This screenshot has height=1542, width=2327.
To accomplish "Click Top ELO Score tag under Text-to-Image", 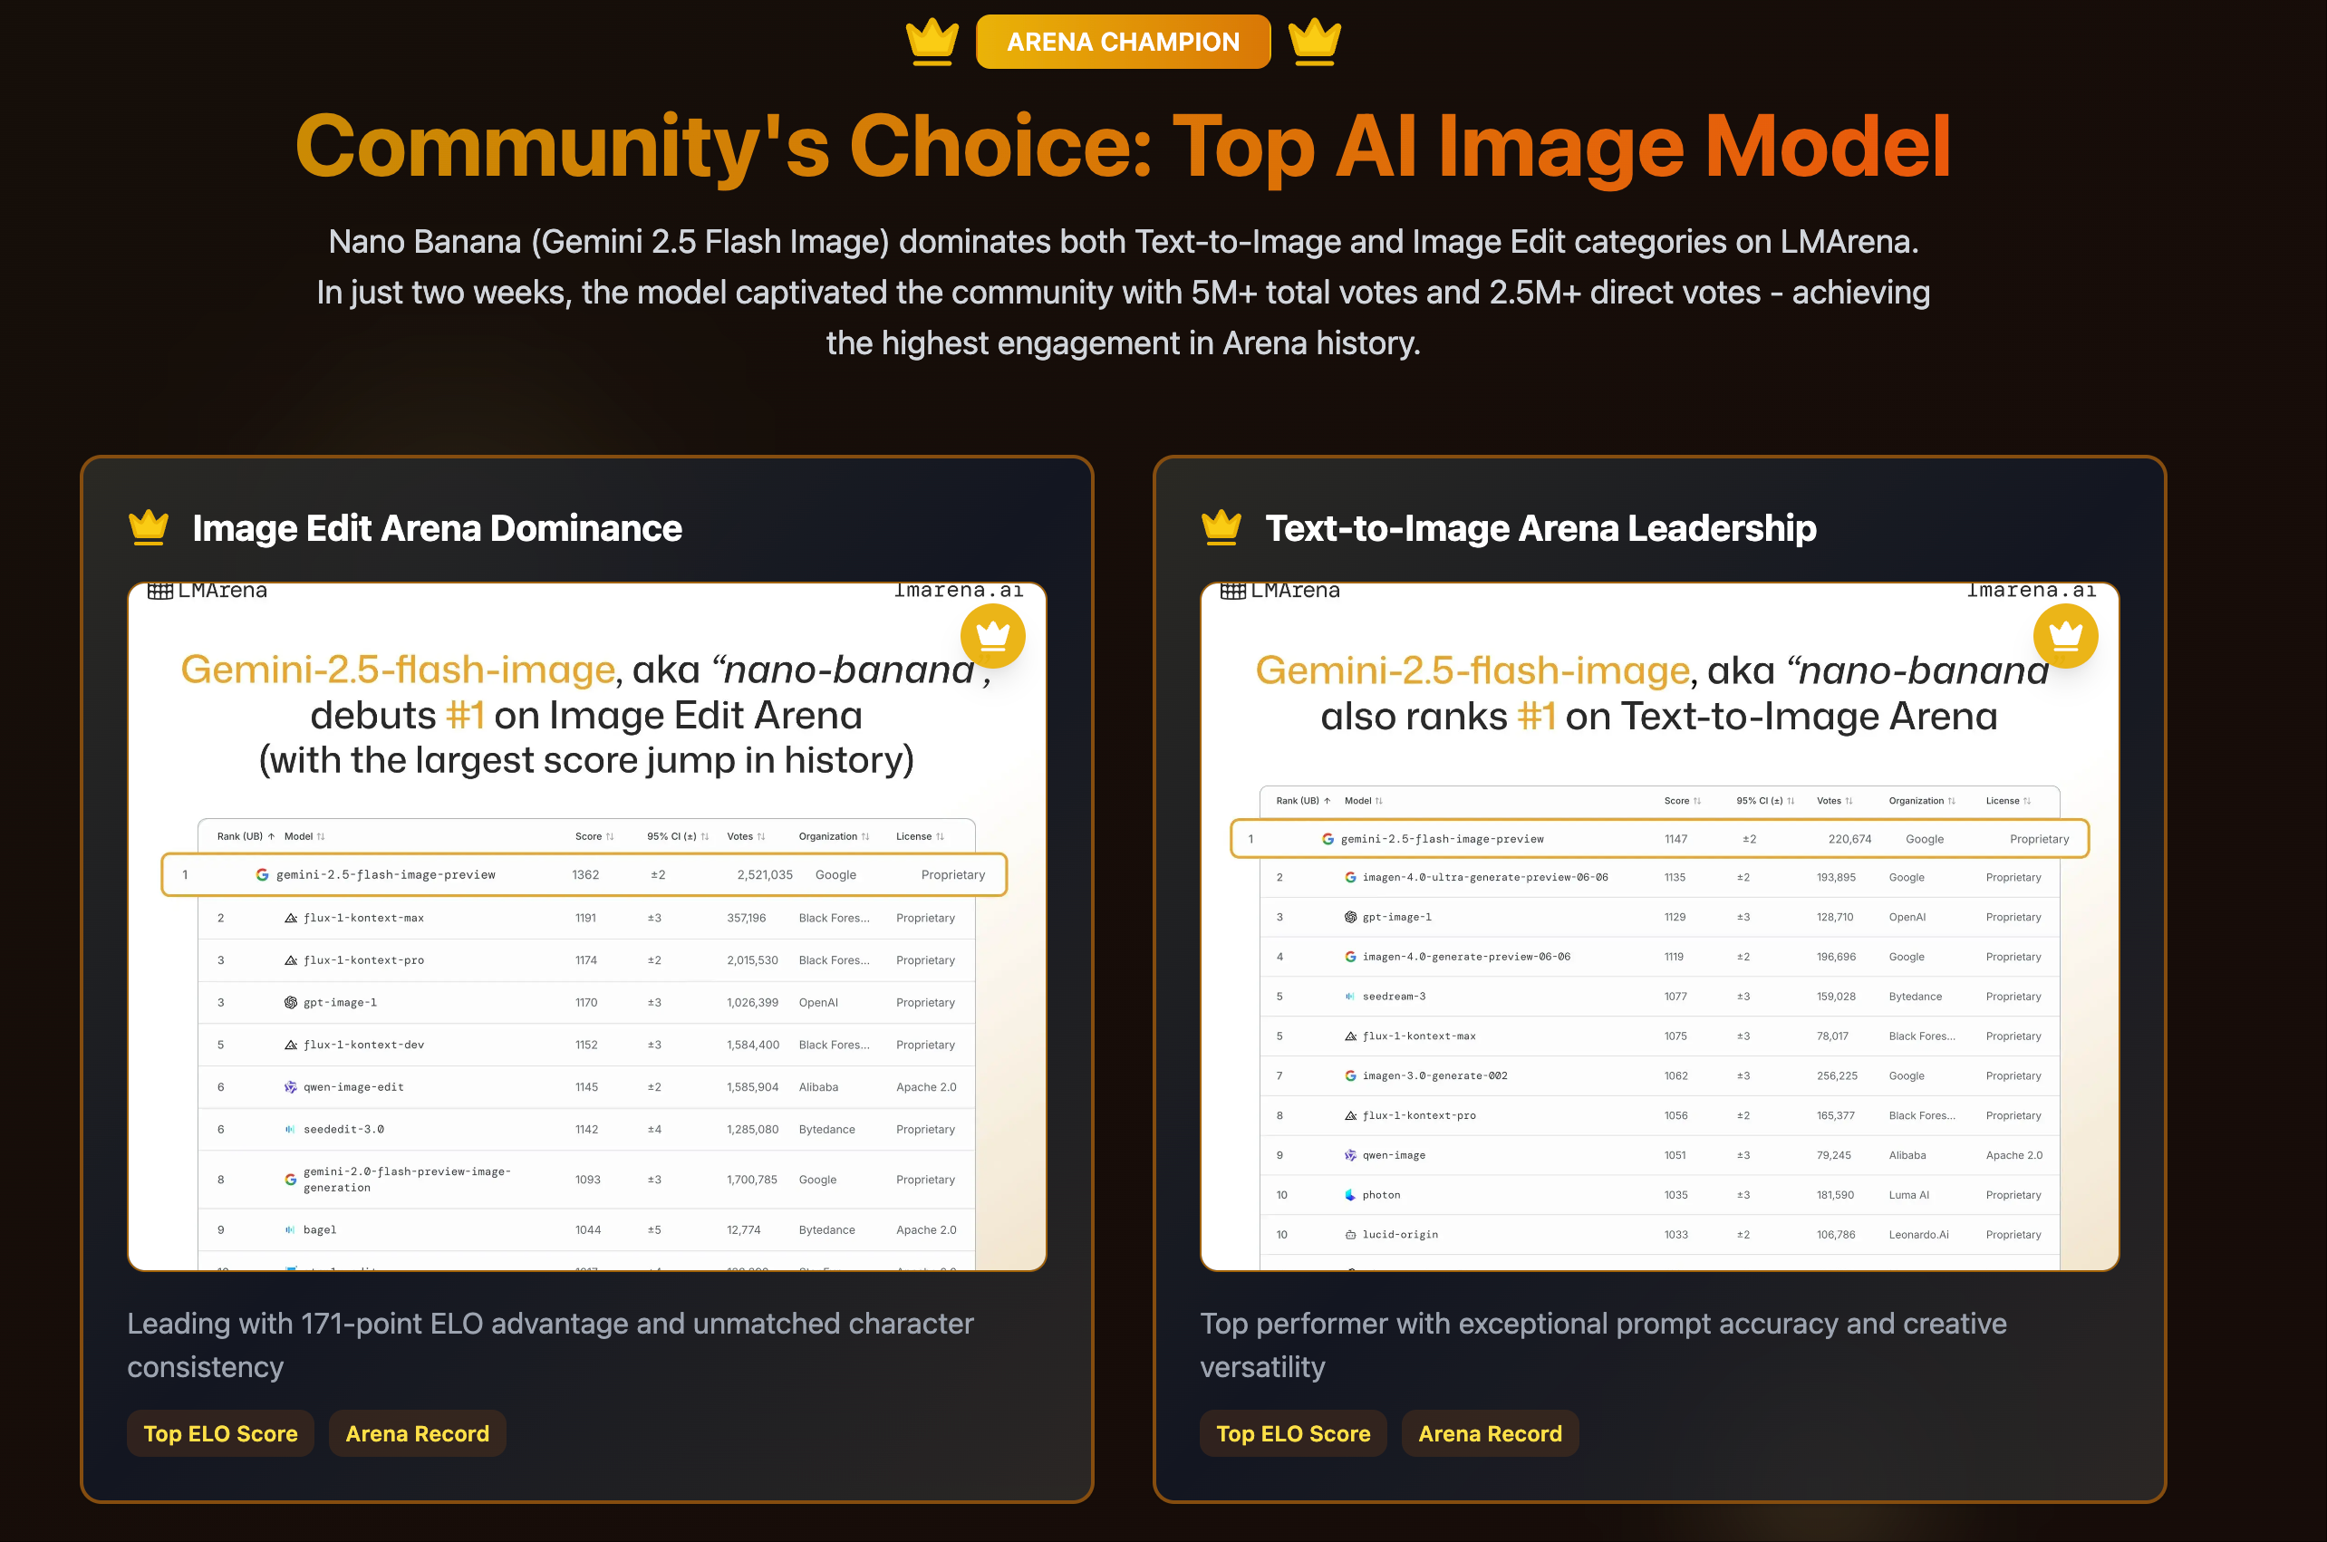I will click(1292, 1433).
